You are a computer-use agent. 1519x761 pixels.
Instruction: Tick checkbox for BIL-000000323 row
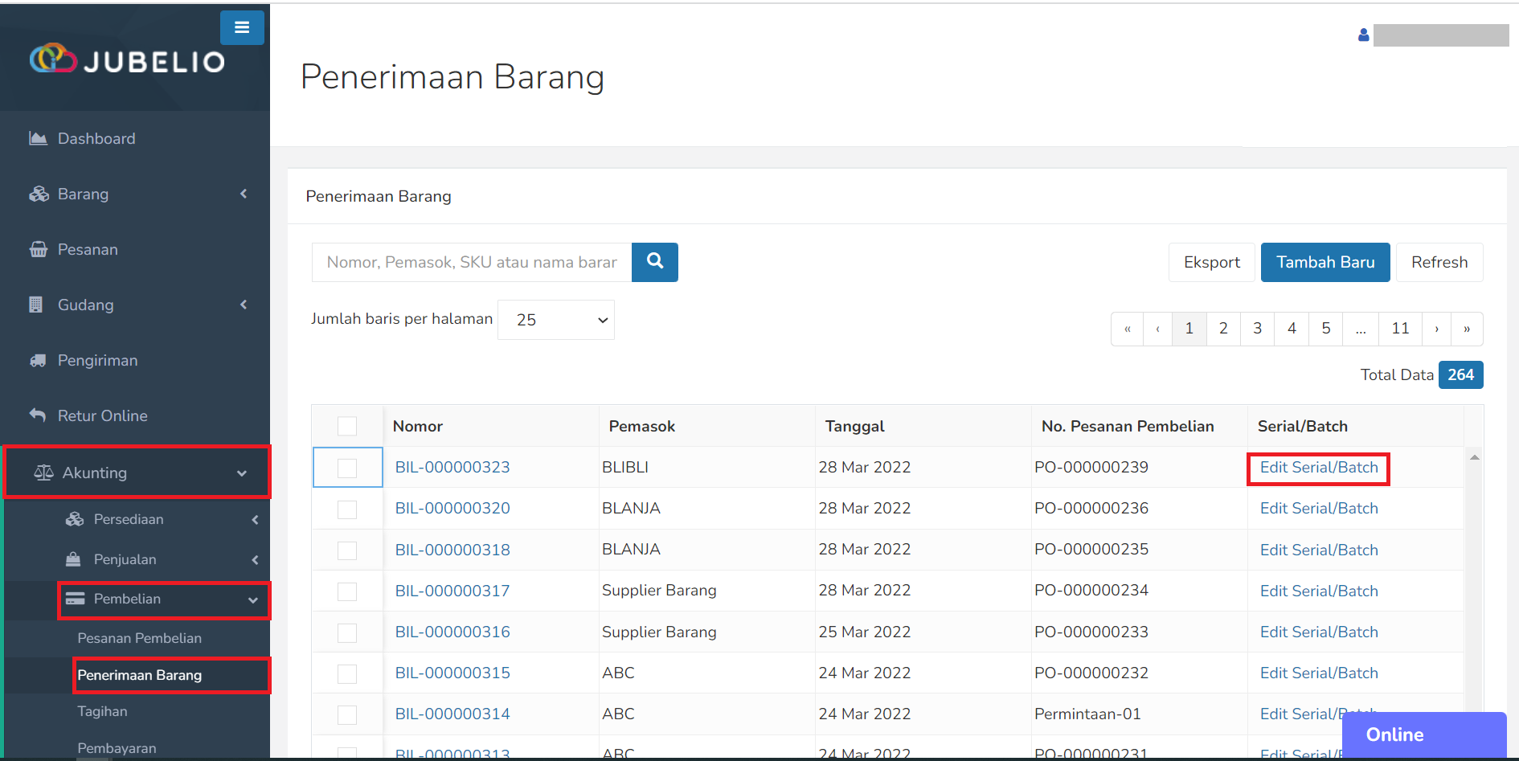coord(347,468)
